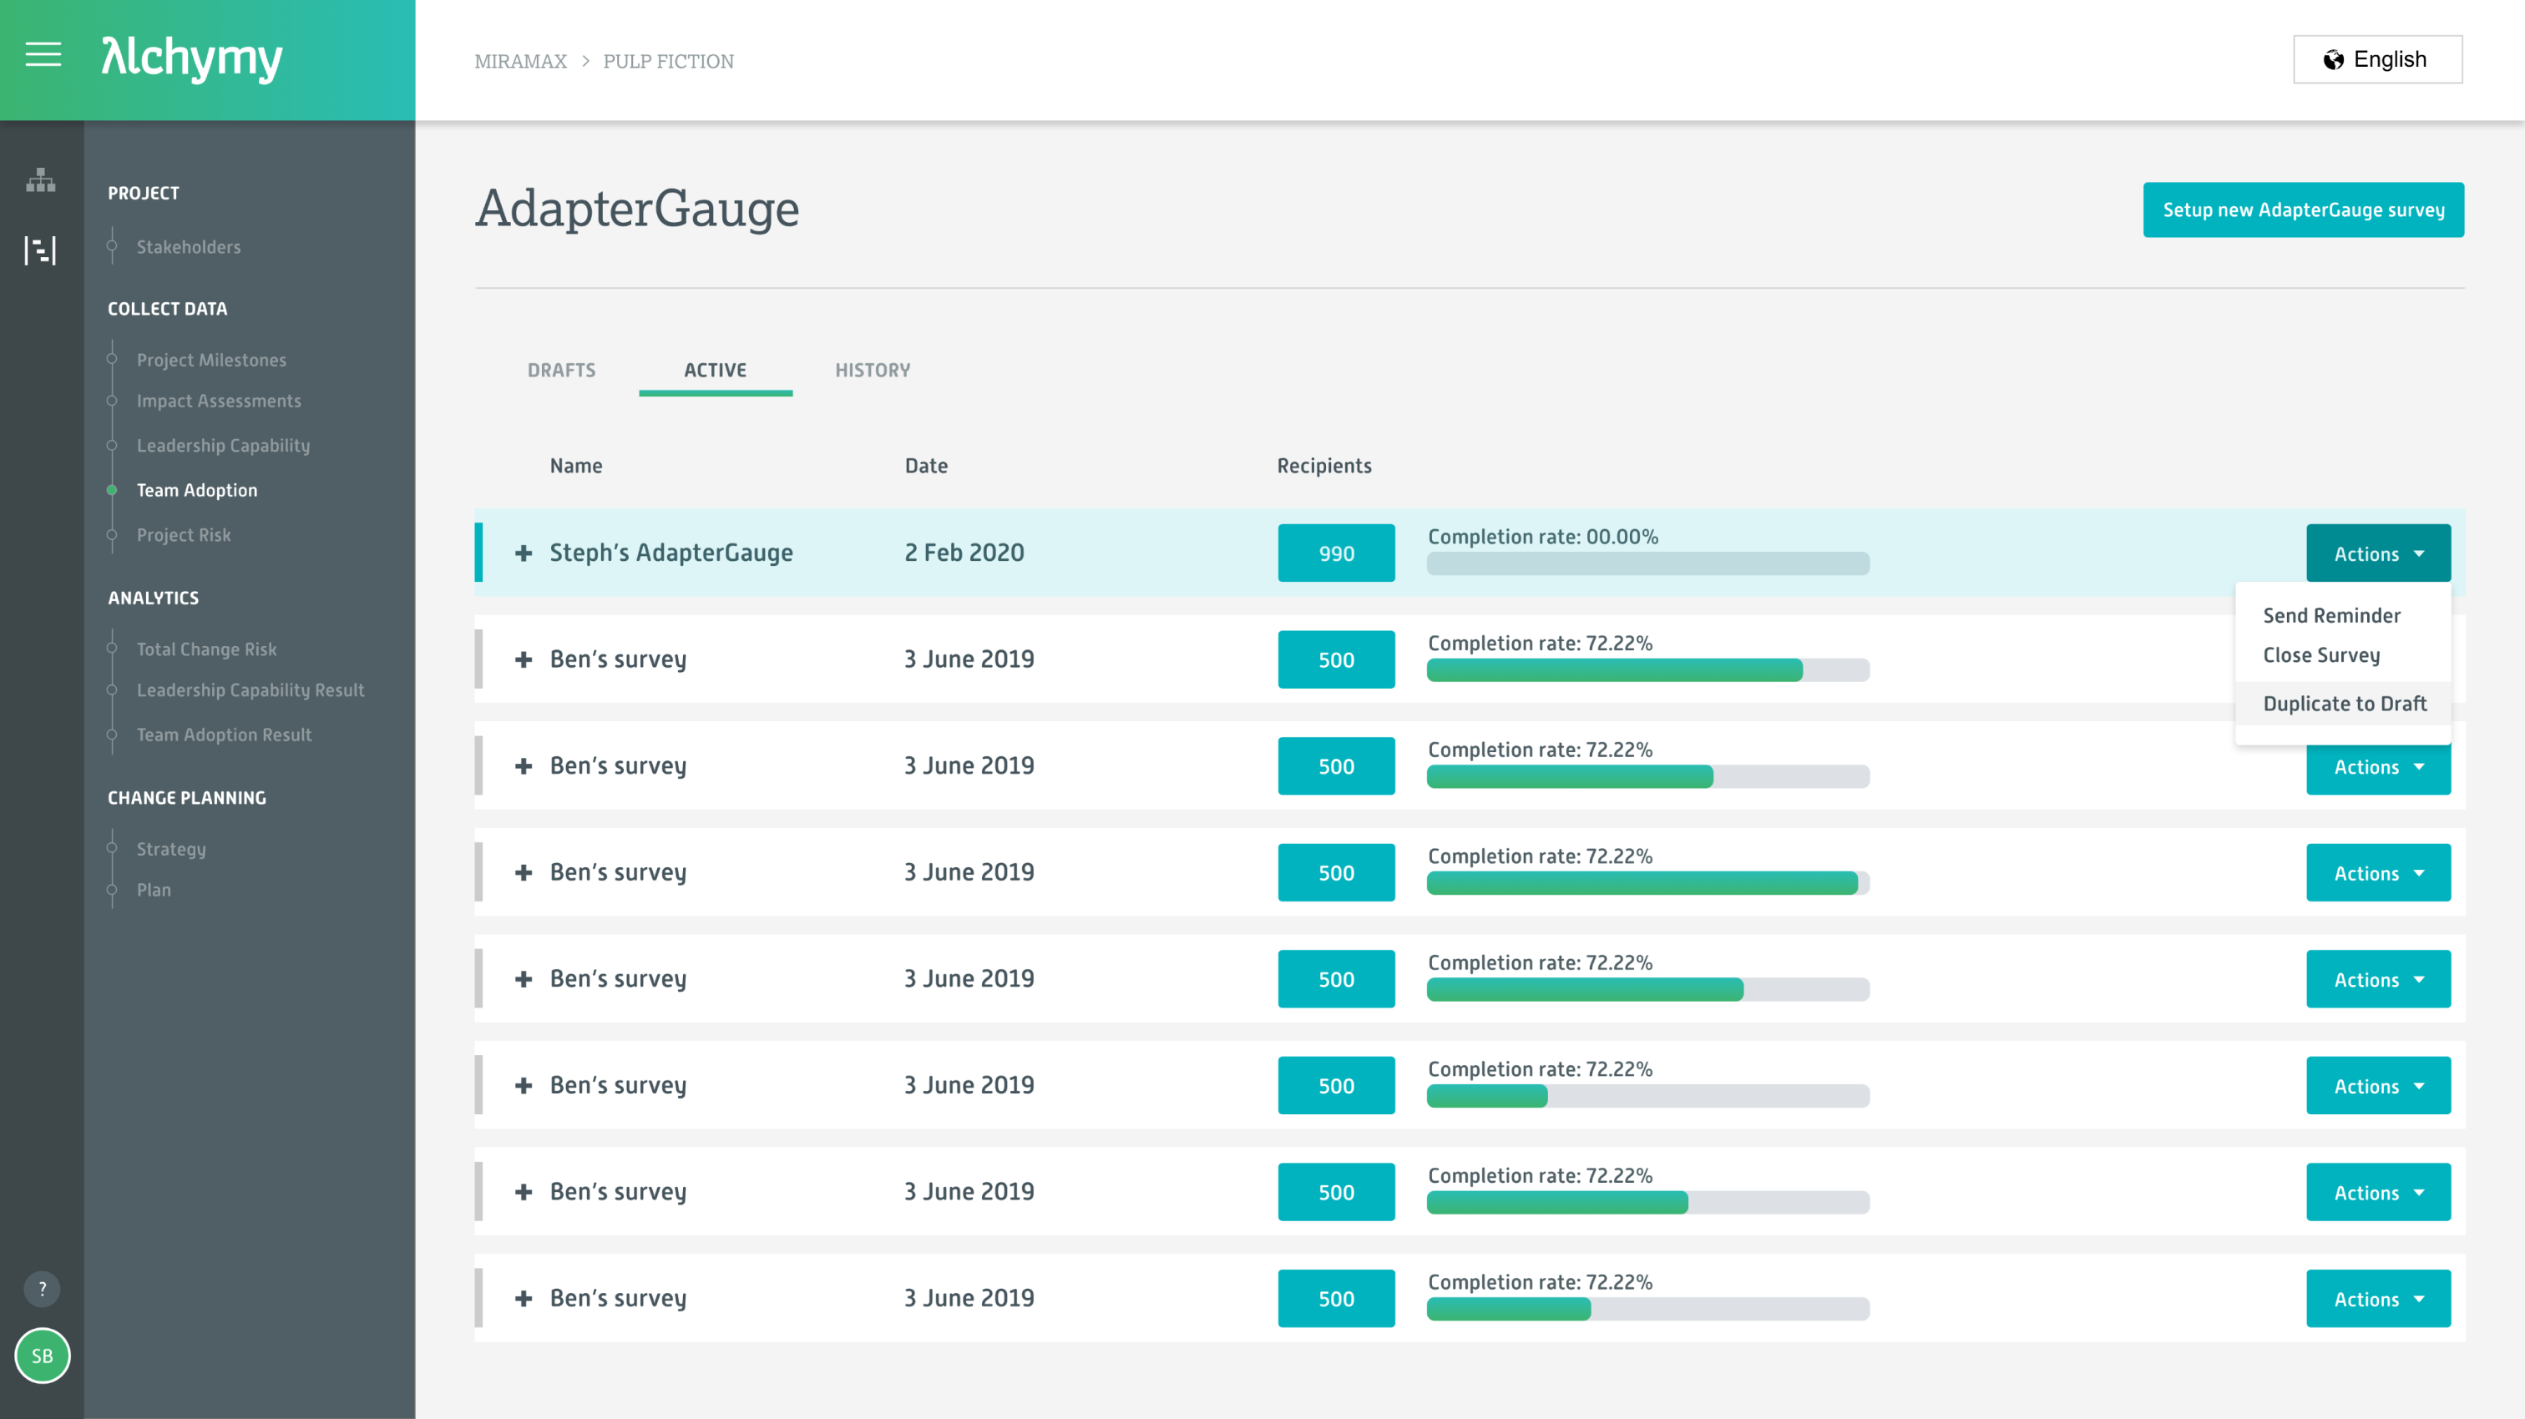Select Duplicate to Draft from the menu
This screenshot has height=1419, width=2525.
[2344, 703]
